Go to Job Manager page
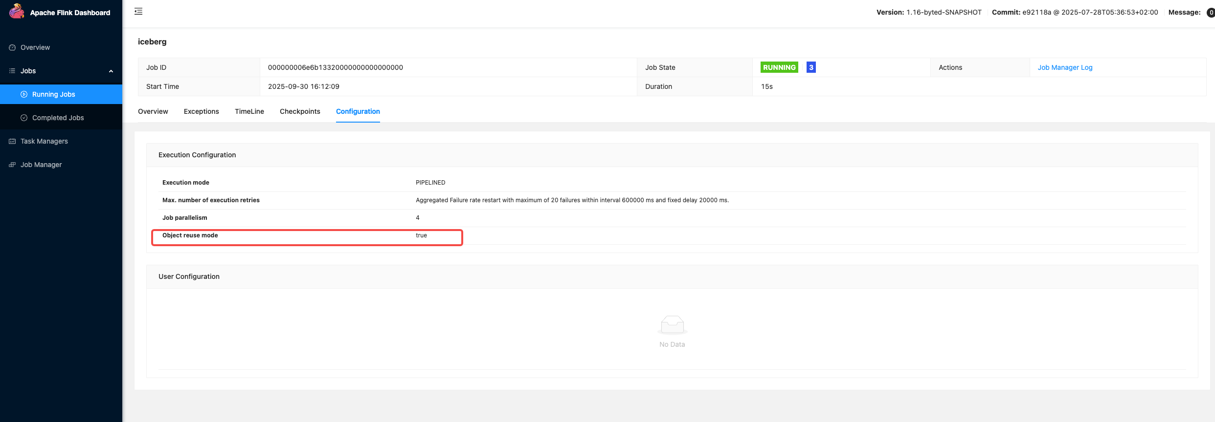 (x=41, y=165)
